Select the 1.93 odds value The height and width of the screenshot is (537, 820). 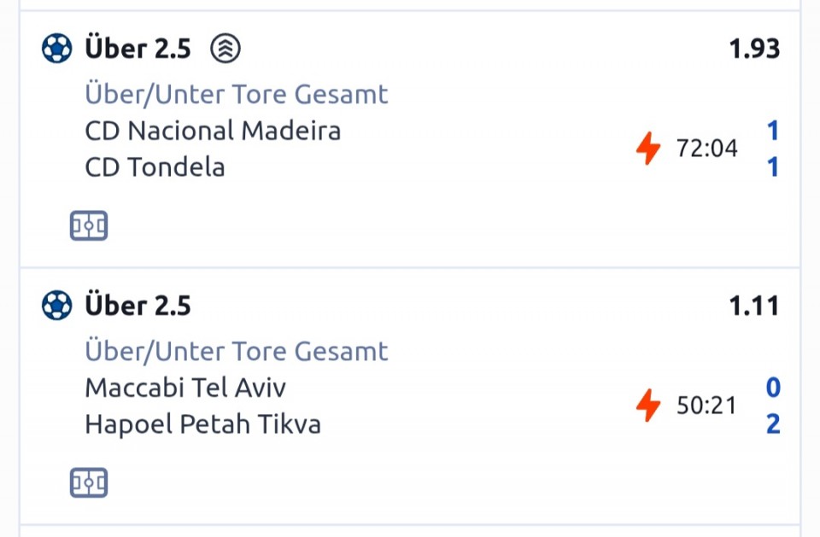753,49
